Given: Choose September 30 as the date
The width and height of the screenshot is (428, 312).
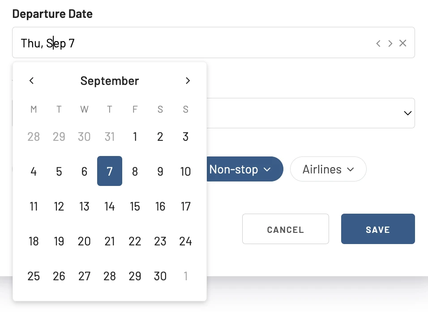Looking at the screenshot, I should (160, 276).
